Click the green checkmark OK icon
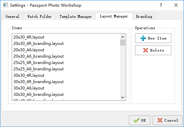Viewport: 184px width, 127px height. pos(136,120)
